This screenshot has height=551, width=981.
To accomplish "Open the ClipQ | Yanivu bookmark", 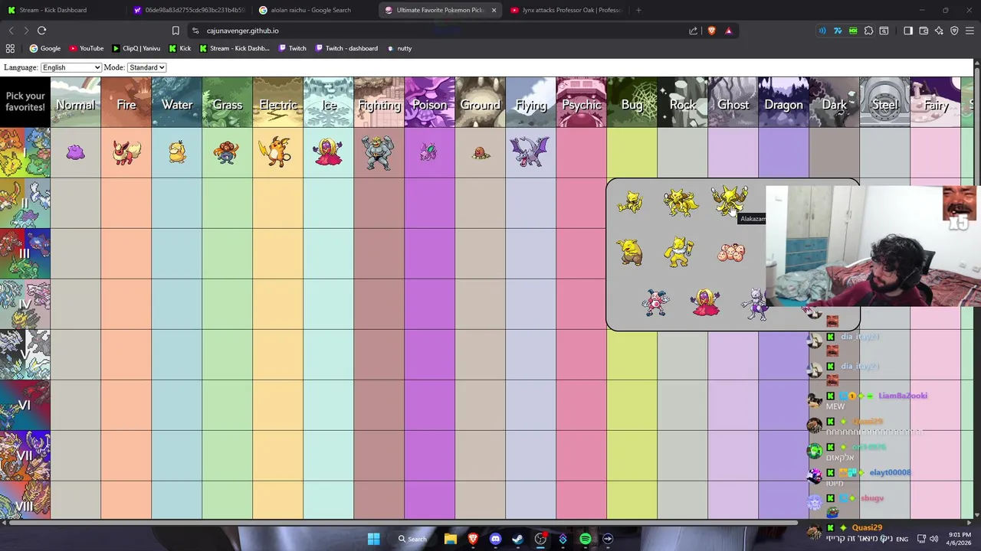I will click(x=136, y=48).
